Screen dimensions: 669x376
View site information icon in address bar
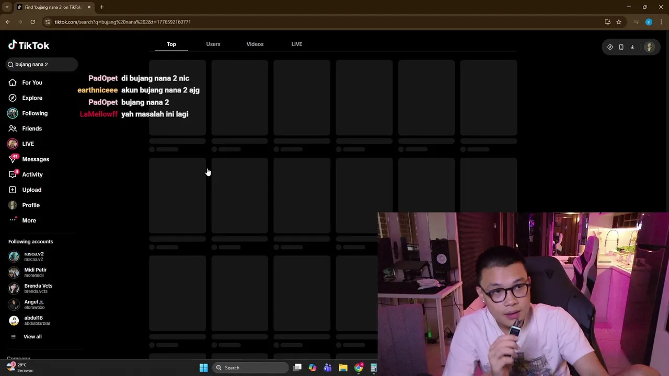[48, 22]
